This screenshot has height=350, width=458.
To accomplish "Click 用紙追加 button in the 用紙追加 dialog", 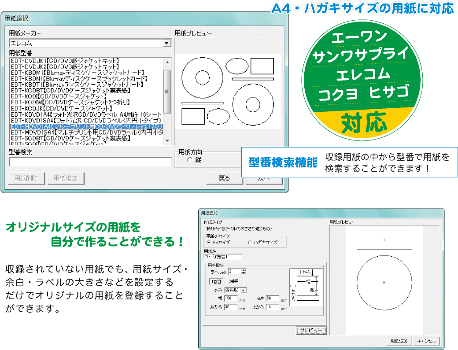I will pos(399,341).
